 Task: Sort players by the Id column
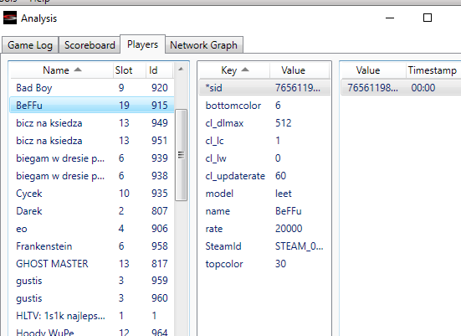coord(159,70)
